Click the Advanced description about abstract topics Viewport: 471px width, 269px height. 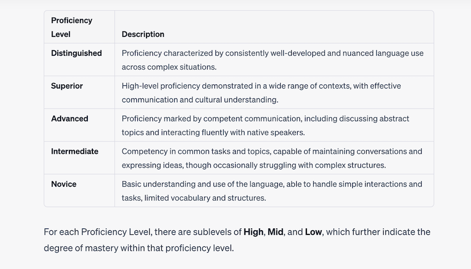pyautogui.click(x=265, y=126)
